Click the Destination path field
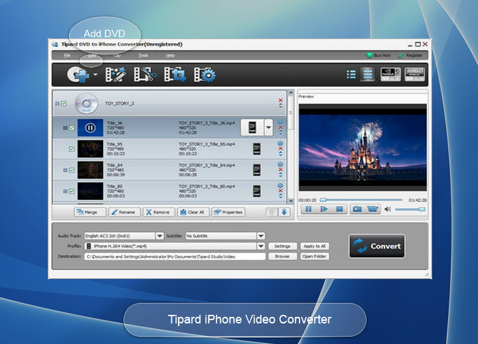Image resolution: width=478 pixels, height=344 pixels. tap(175, 257)
